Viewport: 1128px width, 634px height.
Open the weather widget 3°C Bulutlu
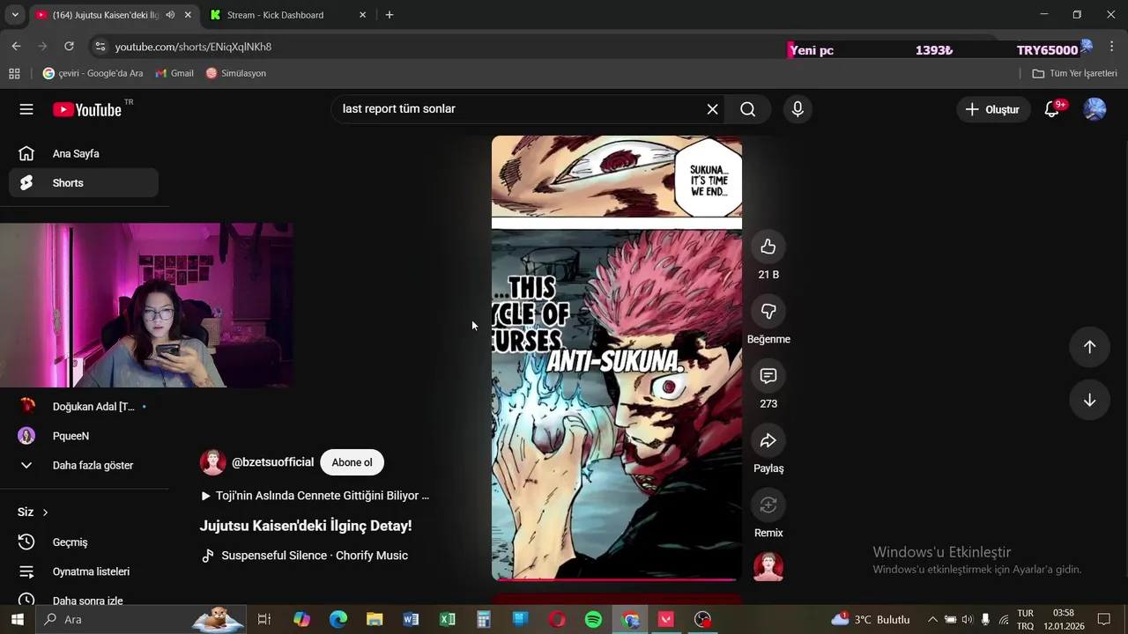click(x=871, y=619)
